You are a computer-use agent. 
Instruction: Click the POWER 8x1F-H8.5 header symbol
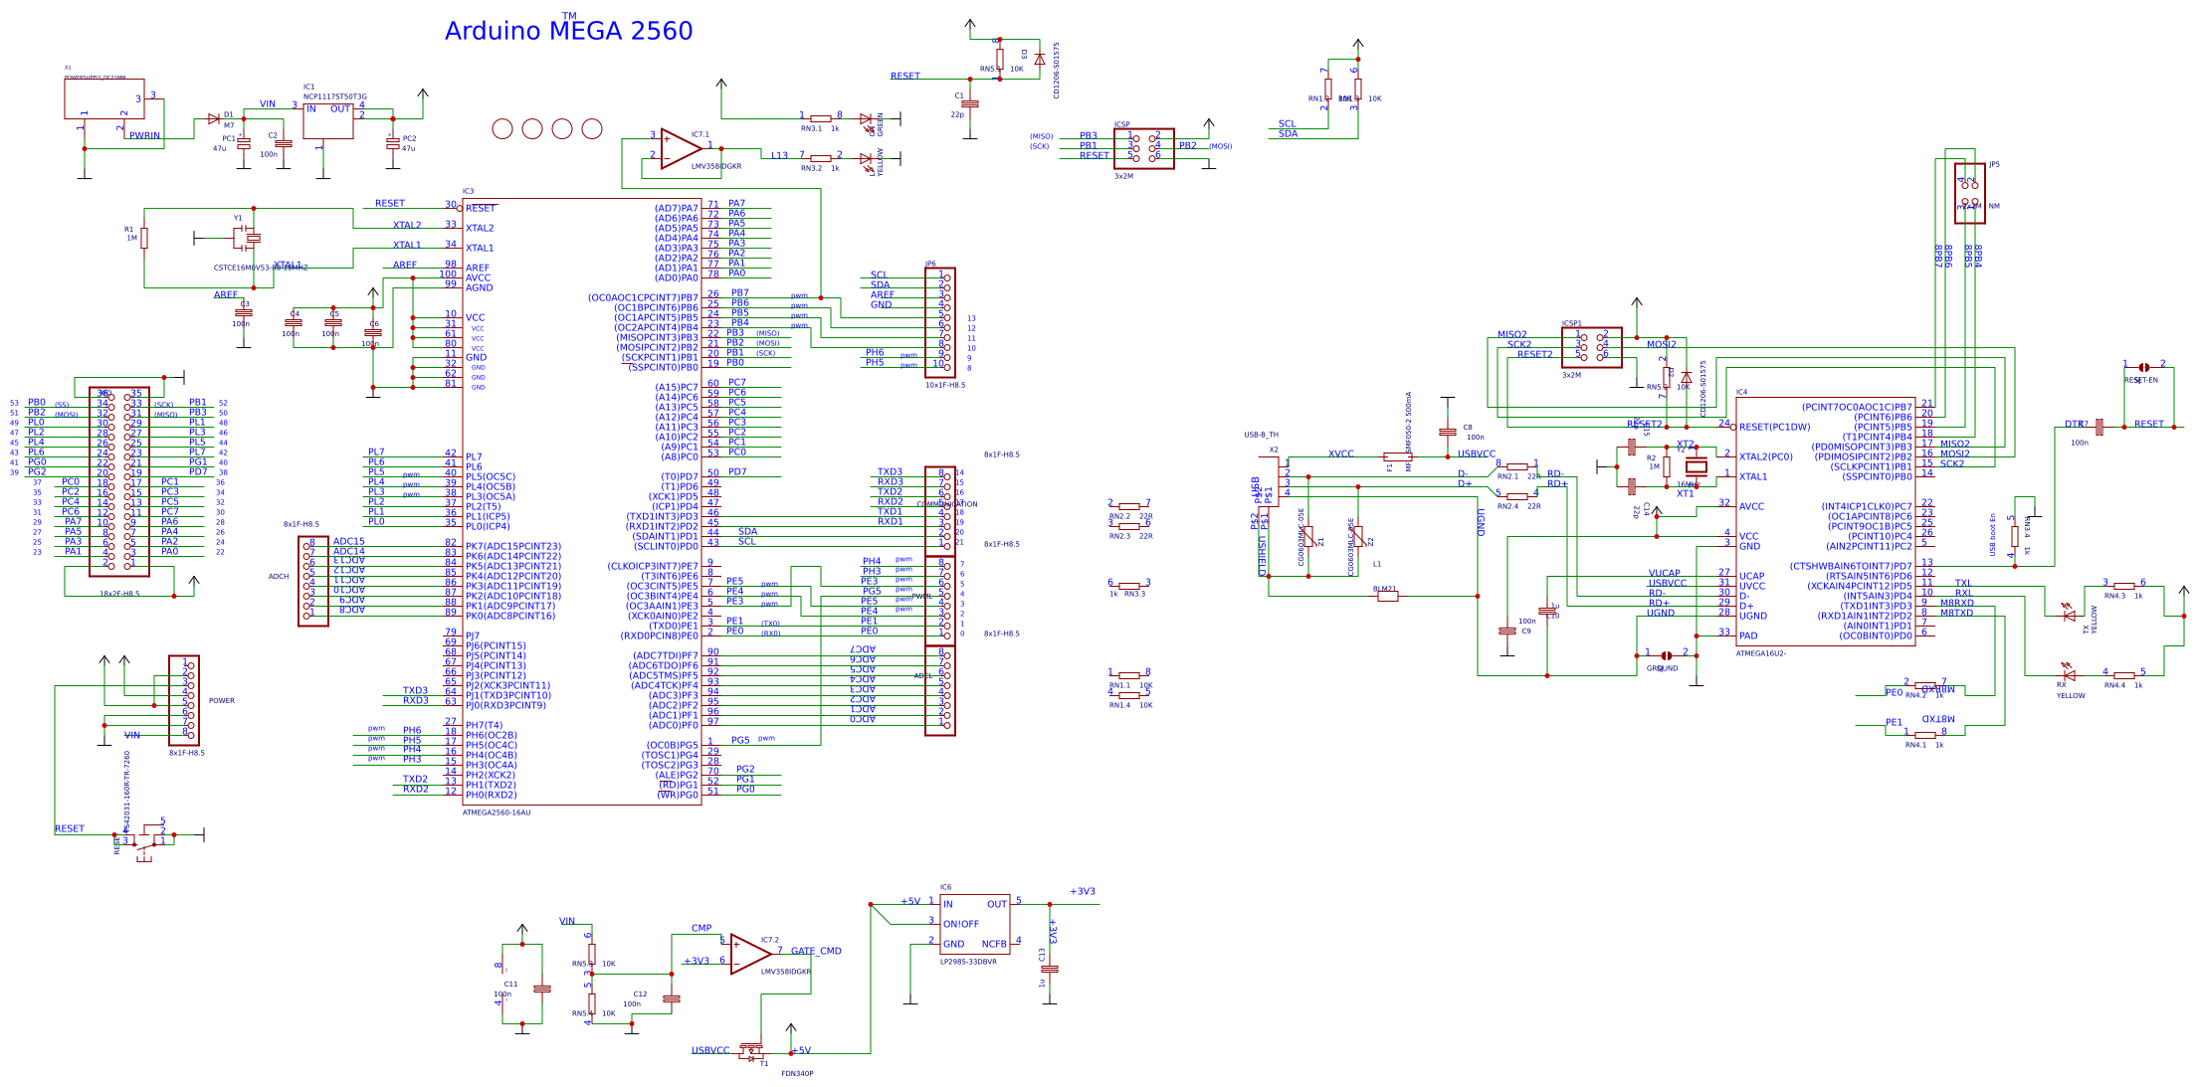[x=183, y=700]
